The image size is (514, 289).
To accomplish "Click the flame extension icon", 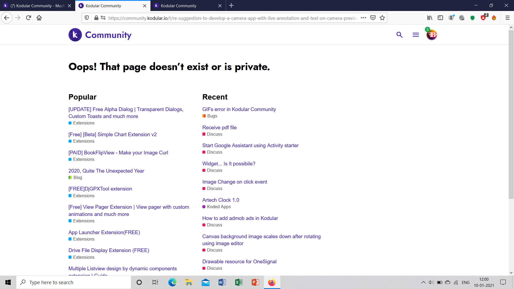I will [494, 18].
